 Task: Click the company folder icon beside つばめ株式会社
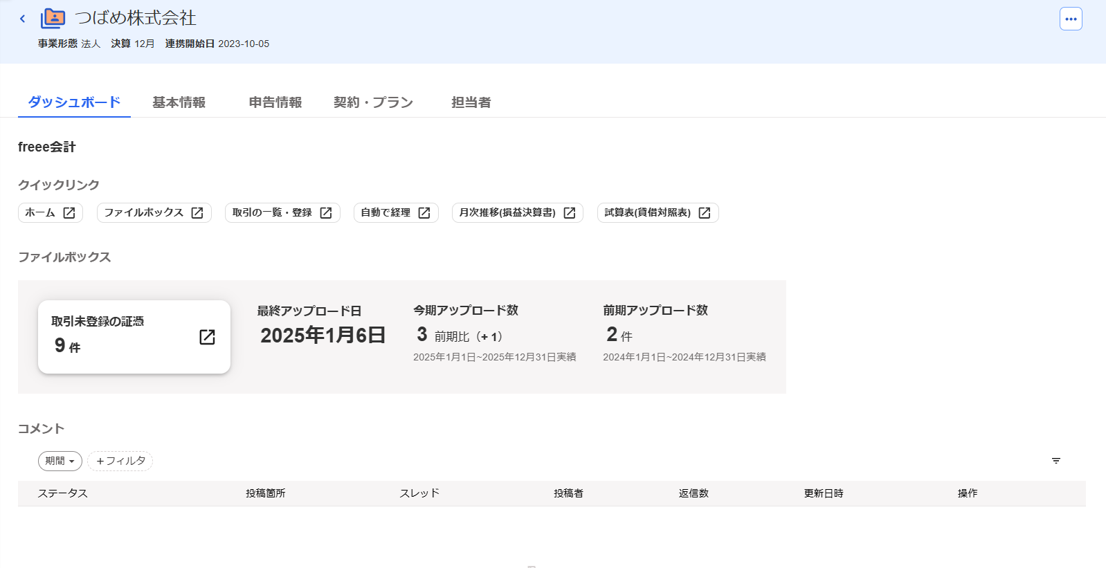click(x=53, y=18)
